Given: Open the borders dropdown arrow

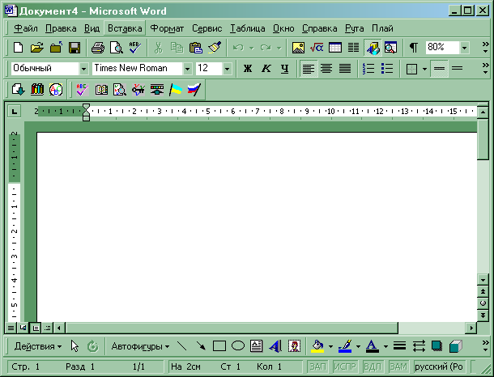Looking at the screenshot, I should [x=424, y=68].
